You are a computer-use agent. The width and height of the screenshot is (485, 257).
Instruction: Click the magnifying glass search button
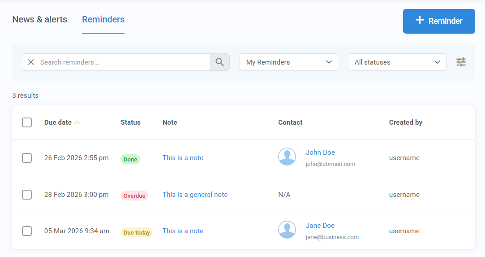pos(219,62)
